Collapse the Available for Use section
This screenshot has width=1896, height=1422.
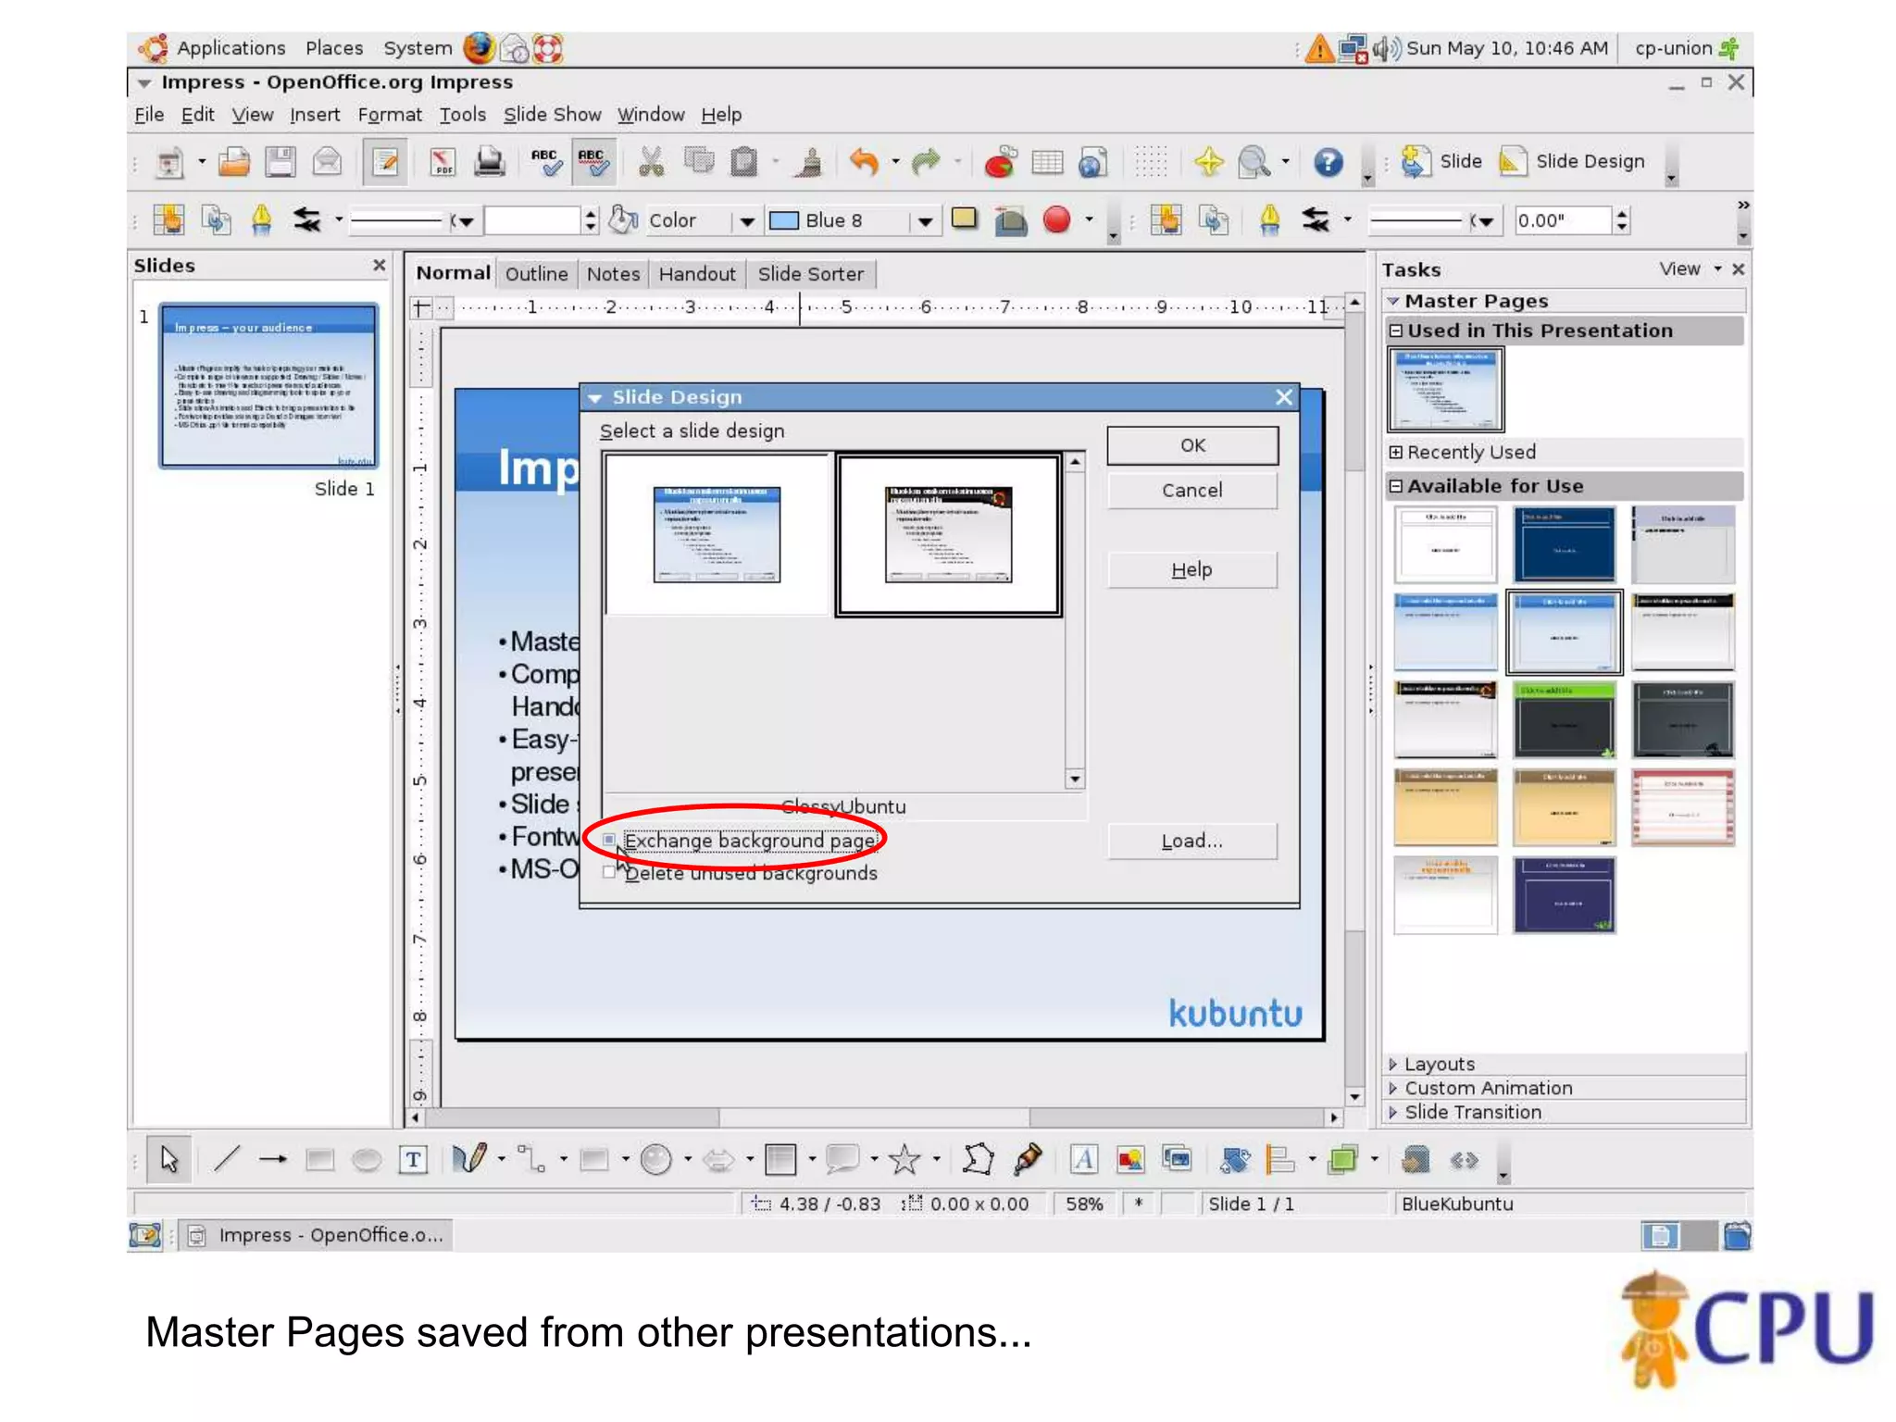click(x=1396, y=486)
